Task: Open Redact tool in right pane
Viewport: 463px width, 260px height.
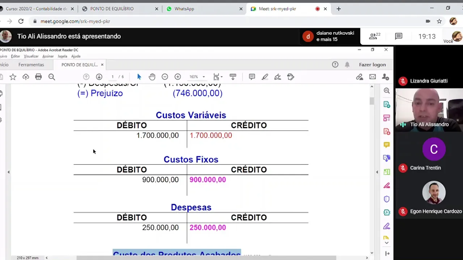Action: point(387,186)
